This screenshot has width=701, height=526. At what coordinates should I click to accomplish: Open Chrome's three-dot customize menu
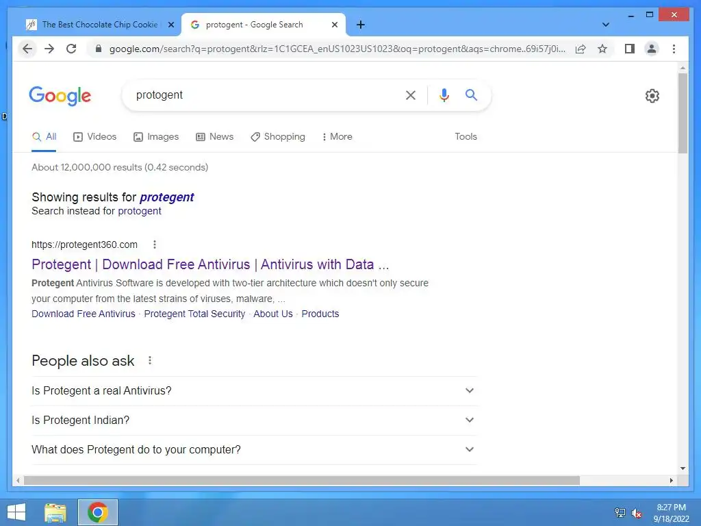click(x=674, y=49)
